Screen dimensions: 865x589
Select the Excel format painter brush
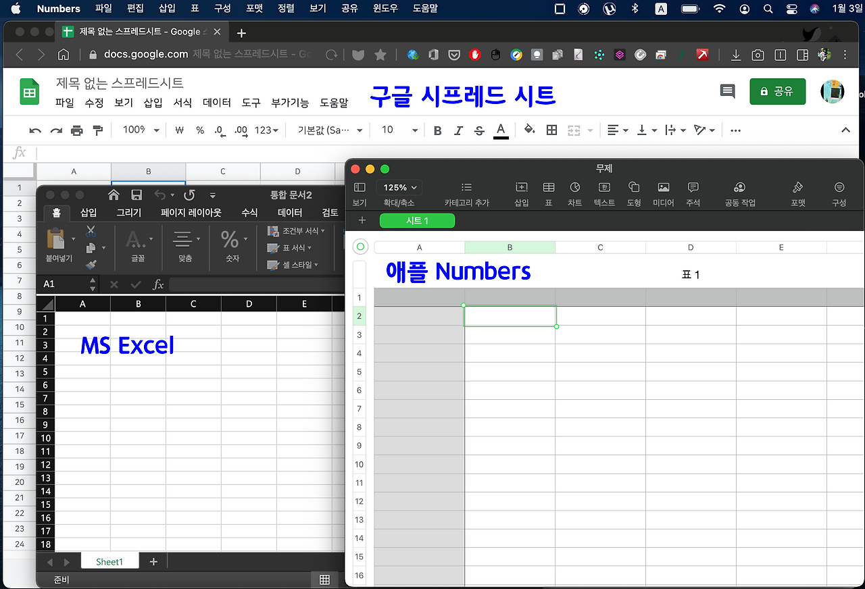[x=91, y=265]
